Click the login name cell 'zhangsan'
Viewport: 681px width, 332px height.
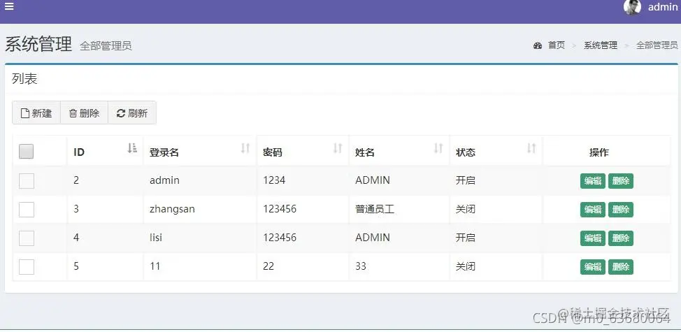tap(172, 209)
